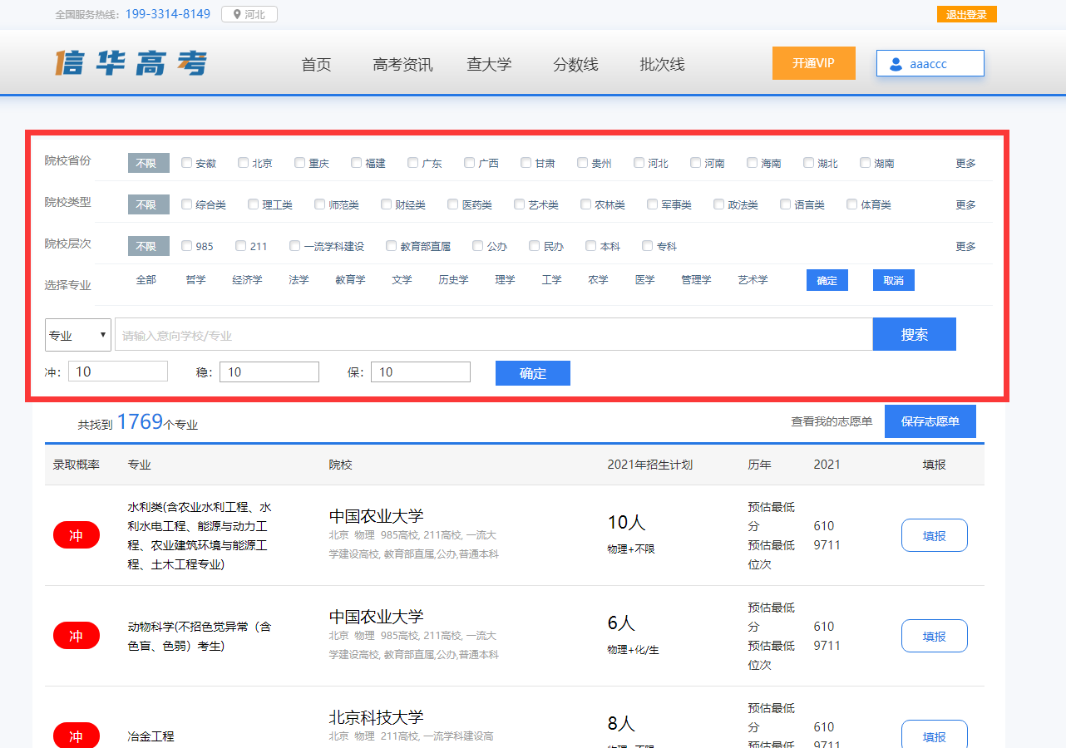The height and width of the screenshot is (748, 1066).
Task: Select the 湖南 province checkbox
Action: pos(866,163)
